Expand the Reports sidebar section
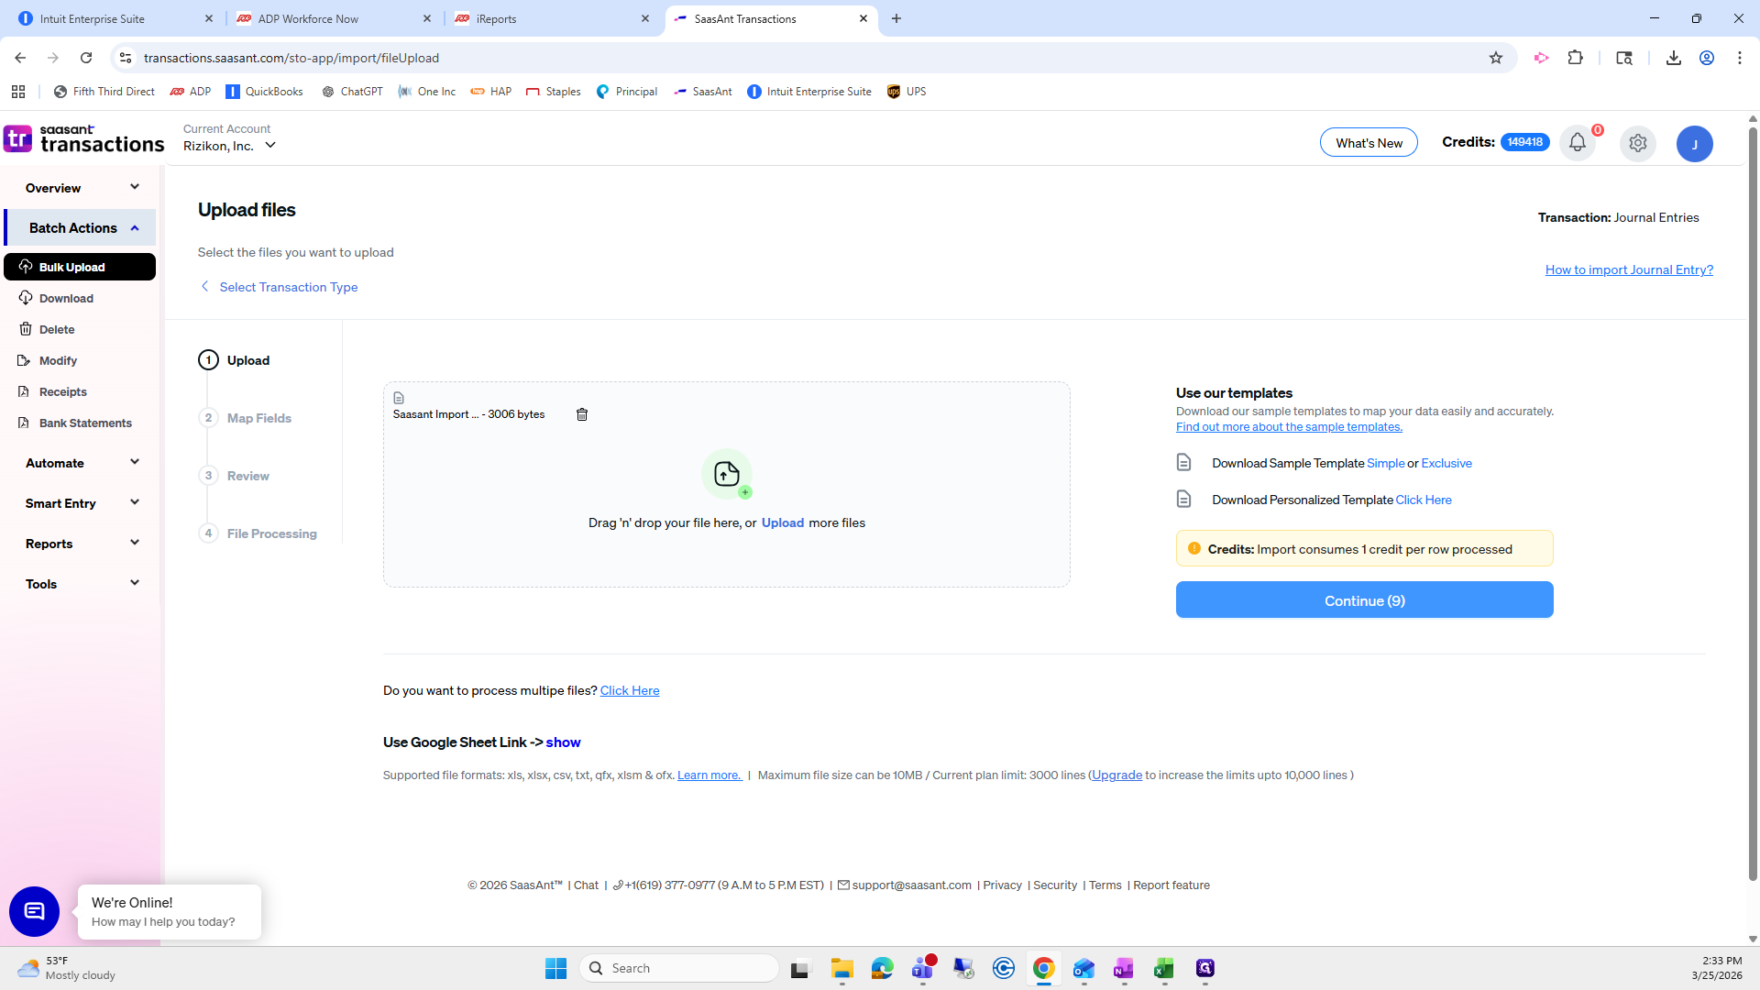 point(82,544)
